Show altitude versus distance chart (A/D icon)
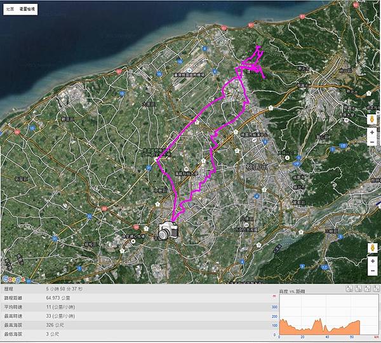381x343 pixels. coord(349,288)
